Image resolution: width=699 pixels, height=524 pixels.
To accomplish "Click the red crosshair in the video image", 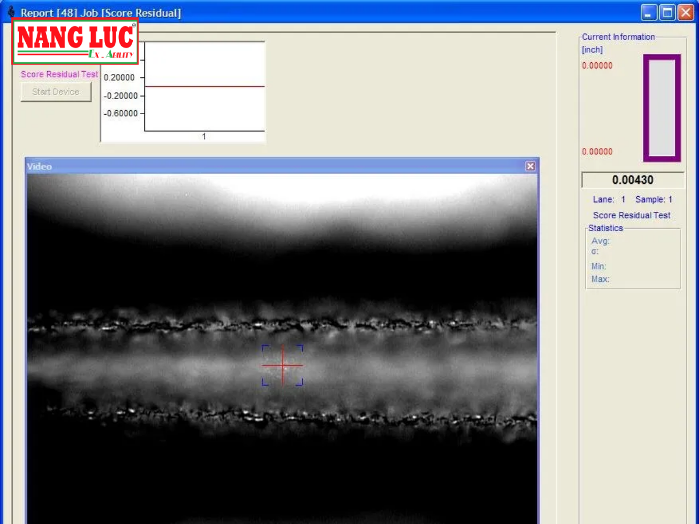I will [283, 366].
